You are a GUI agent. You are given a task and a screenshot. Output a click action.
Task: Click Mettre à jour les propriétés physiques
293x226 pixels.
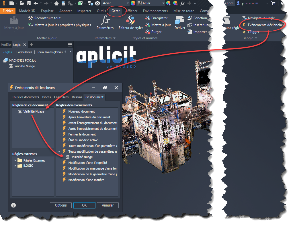coord(60,25)
